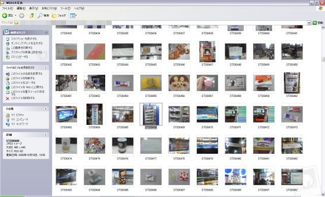This screenshot has height=197, width=325.
Task: Click the e-mail this file icon
Action: pos(8,92)
